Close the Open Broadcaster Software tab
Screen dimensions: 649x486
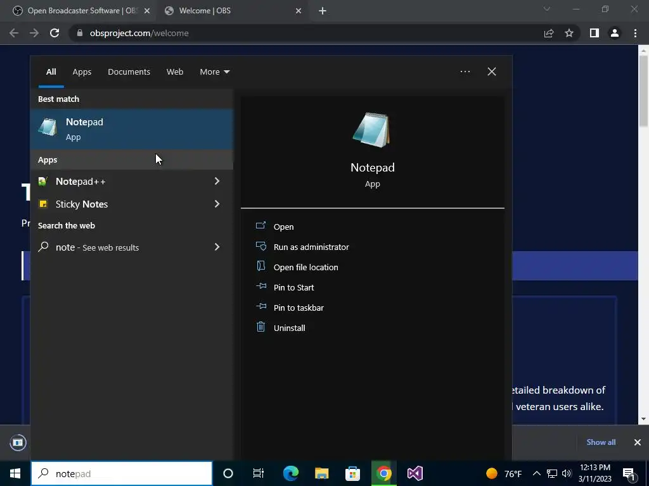click(147, 11)
